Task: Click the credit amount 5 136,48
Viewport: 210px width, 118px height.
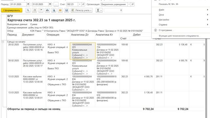Action: click(x=183, y=45)
